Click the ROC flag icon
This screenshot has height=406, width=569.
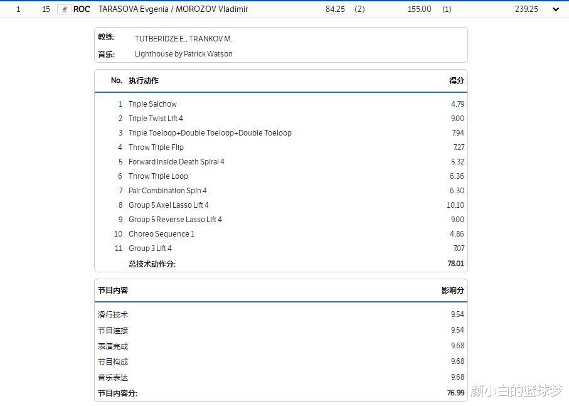tap(64, 9)
